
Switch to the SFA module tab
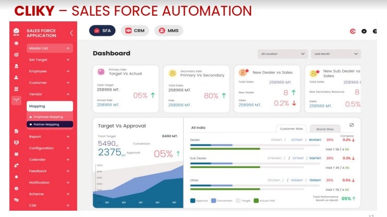[102, 31]
